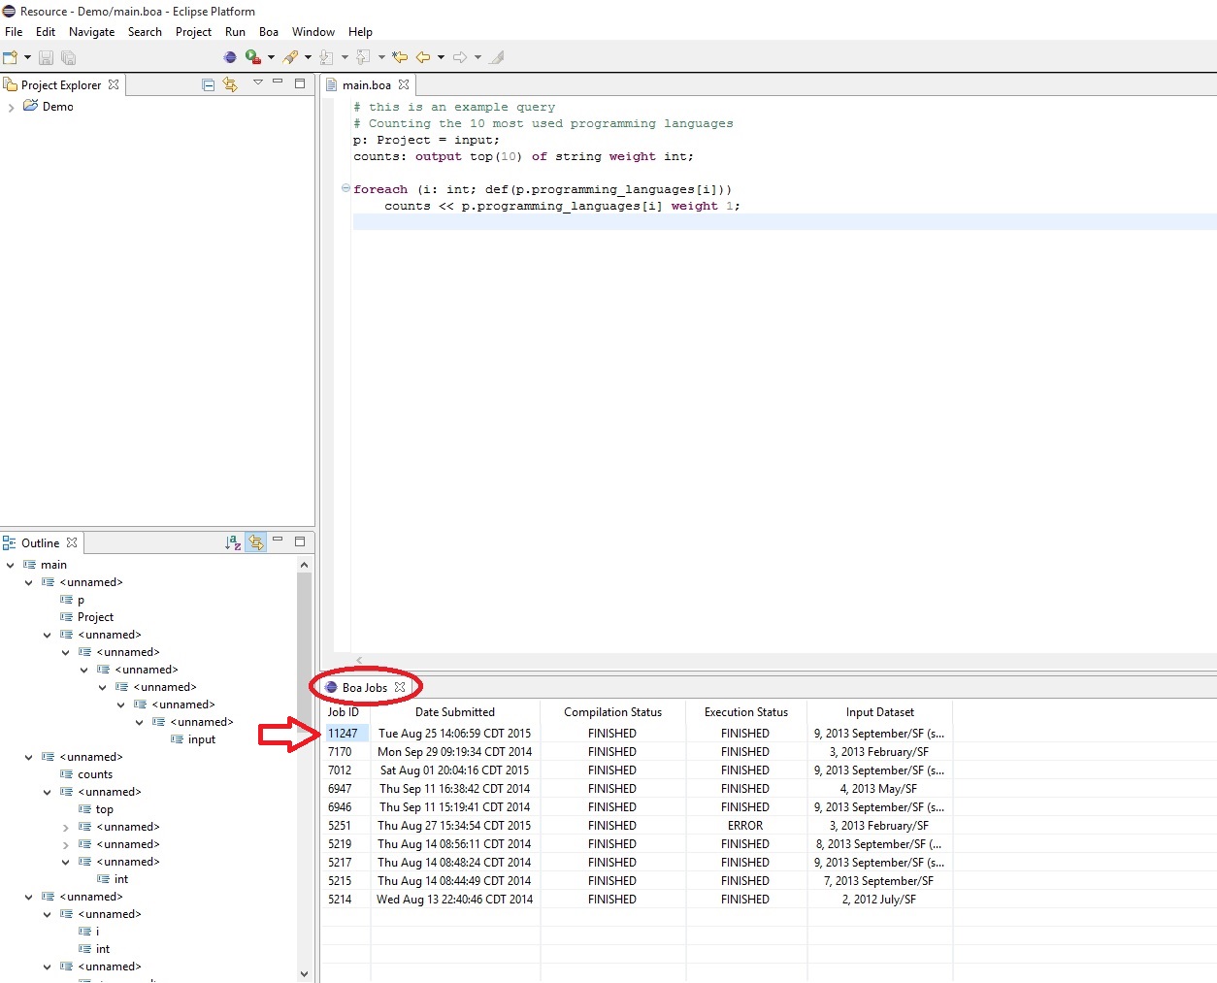Click the Boa globe toolbar icon

point(230,57)
